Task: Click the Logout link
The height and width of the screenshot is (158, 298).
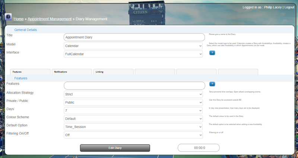Action: (x=289, y=7)
